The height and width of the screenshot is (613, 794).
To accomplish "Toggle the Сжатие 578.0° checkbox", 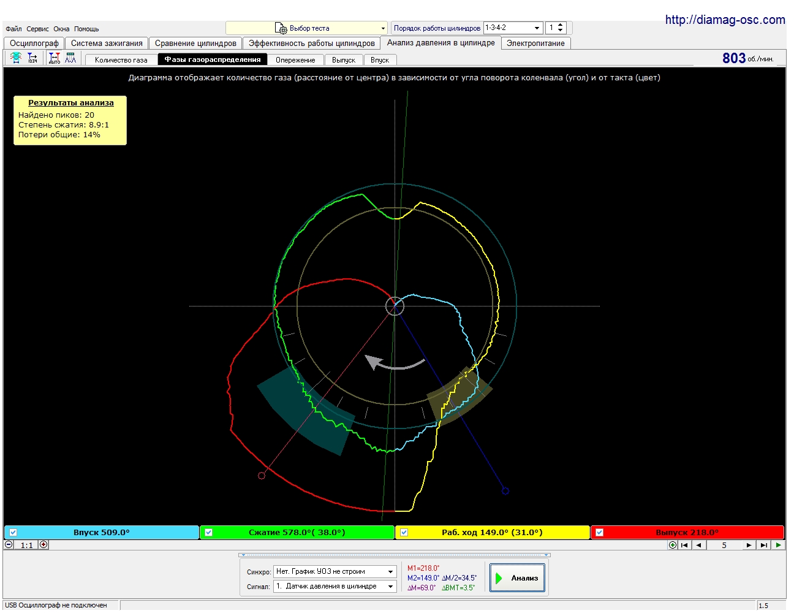I will pyautogui.click(x=208, y=532).
